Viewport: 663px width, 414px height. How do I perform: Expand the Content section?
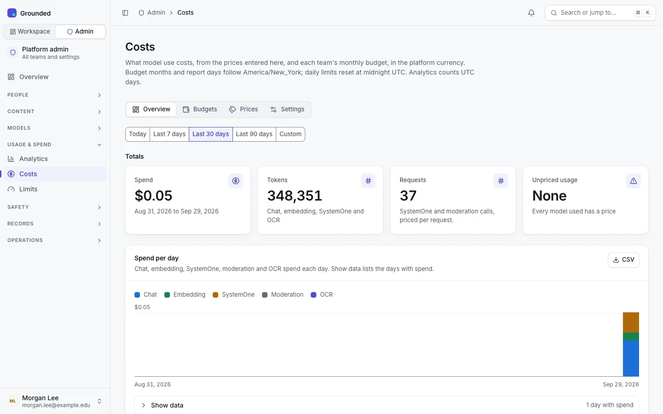[54, 111]
